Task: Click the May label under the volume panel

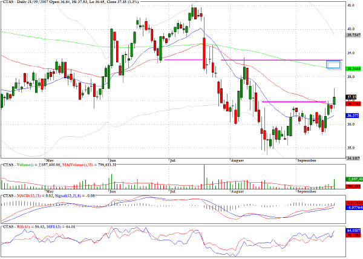Action: (x=50, y=191)
